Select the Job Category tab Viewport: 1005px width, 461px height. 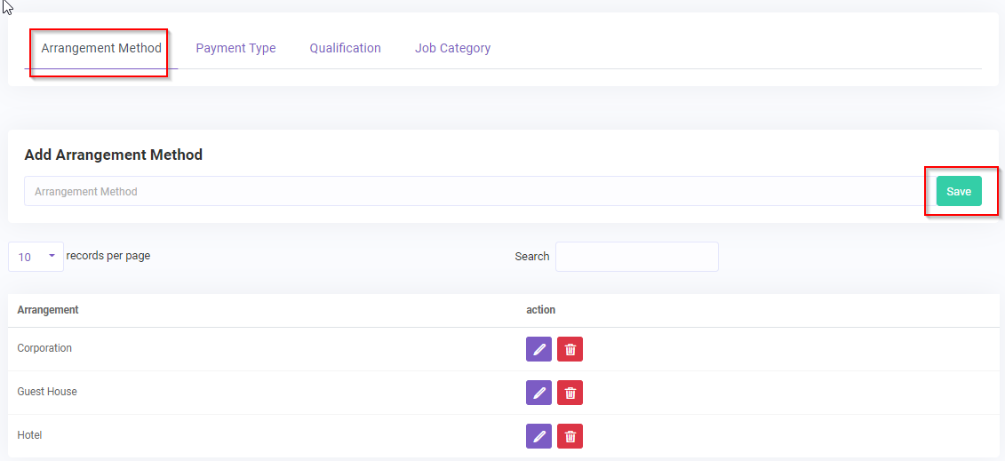click(x=452, y=48)
